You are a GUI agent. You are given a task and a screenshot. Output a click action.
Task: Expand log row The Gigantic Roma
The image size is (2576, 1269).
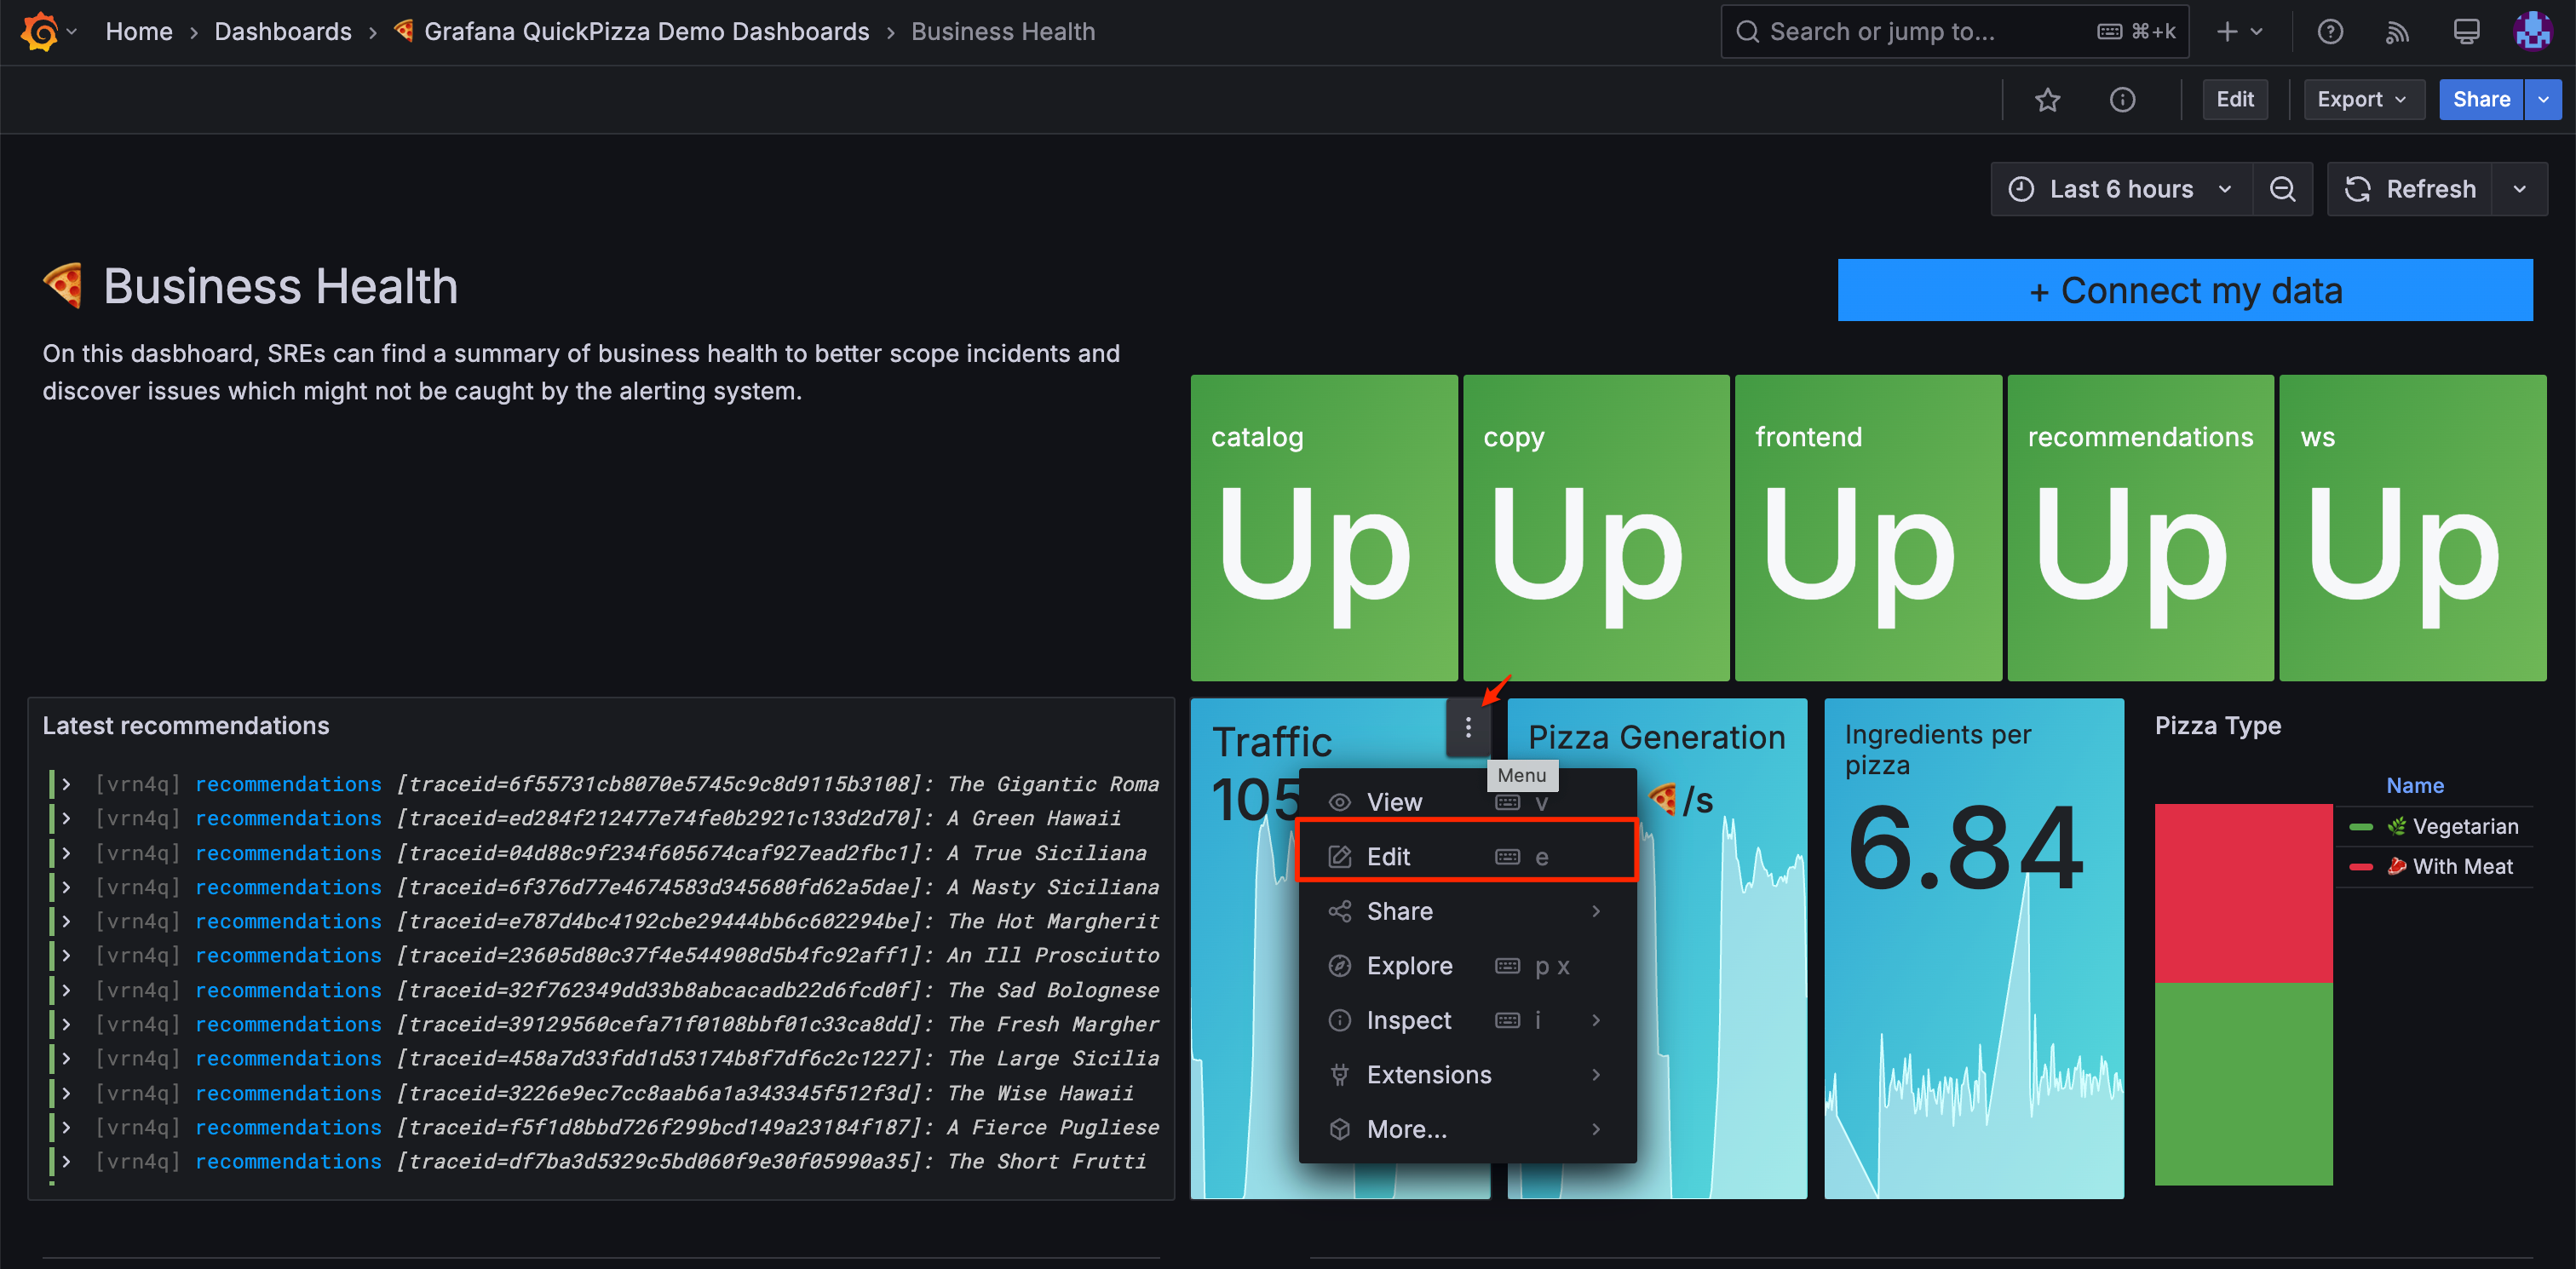coord(66,785)
